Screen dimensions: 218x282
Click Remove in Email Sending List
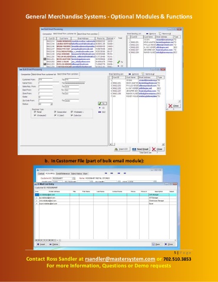134,74
